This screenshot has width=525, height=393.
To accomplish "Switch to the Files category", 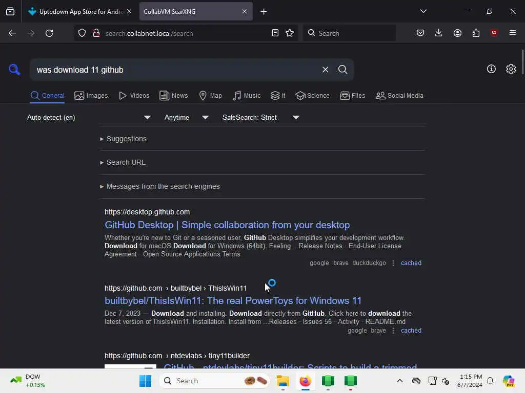I will pyautogui.click(x=352, y=96).
